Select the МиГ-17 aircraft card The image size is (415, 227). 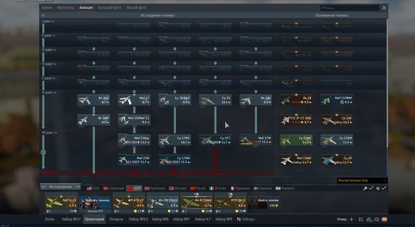click(134, 100)
